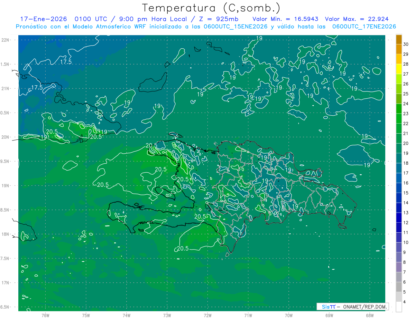Click the '71W' longitude axis label
Screen dimensions: 415x320
coord(248,315)
